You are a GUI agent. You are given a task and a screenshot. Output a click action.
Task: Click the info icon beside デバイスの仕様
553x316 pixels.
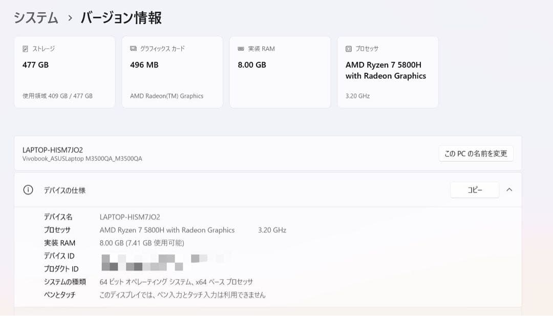[27, 189]
